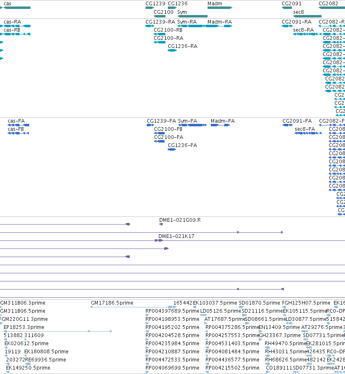Click the CG2100-RB transcript label
Viewport: 345px width, 374px height.
(x=168, y=30)
